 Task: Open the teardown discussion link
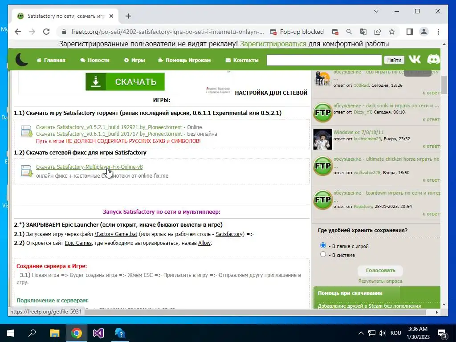click(x=387, y=193)
